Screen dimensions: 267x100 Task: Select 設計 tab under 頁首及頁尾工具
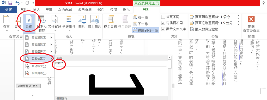[x=147, y=10]
